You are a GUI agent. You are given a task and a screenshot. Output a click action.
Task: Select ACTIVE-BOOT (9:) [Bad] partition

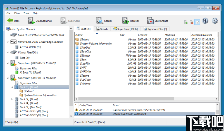tap(34, 115)
